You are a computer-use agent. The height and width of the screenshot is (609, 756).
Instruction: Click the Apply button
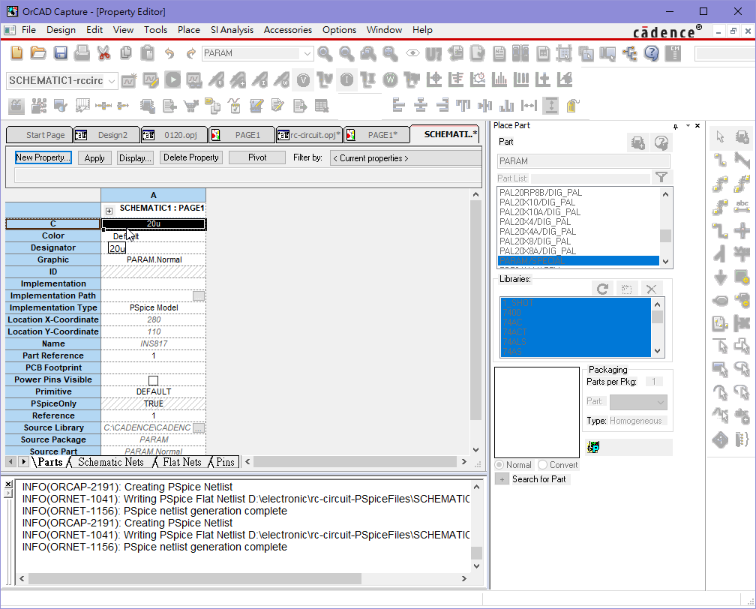tap(94, 158)
